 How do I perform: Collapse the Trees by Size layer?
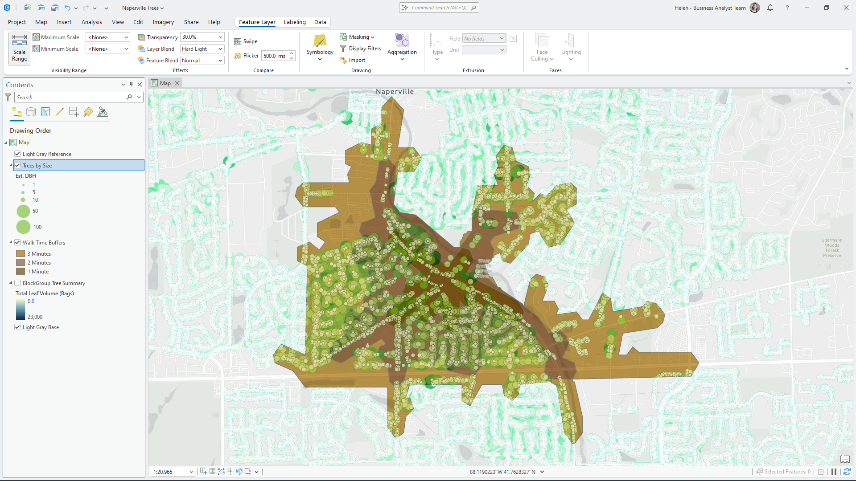click(10, 165)
